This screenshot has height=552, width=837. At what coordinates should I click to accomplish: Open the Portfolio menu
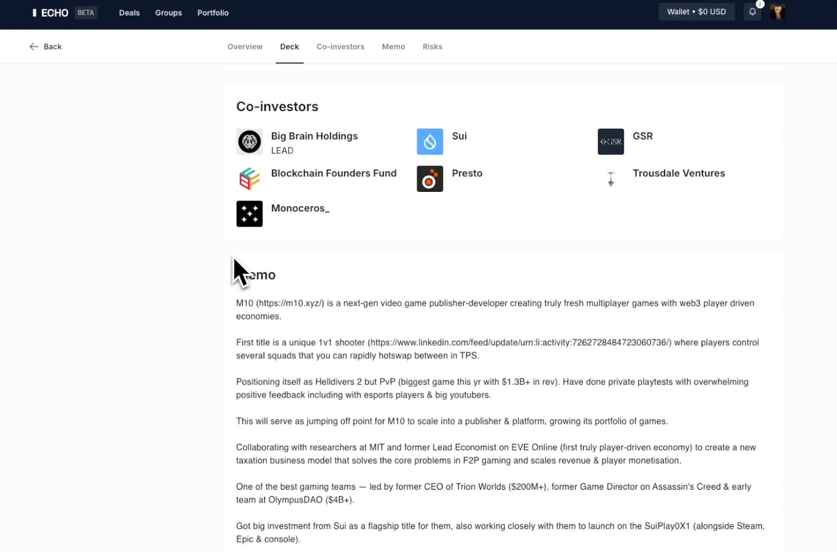(213, 13)
